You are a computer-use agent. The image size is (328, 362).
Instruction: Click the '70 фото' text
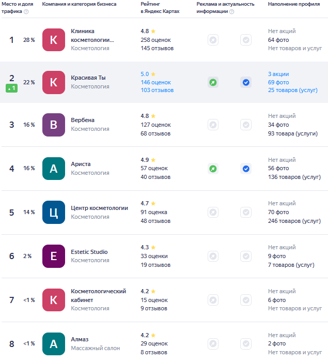(x=278, y=212)
